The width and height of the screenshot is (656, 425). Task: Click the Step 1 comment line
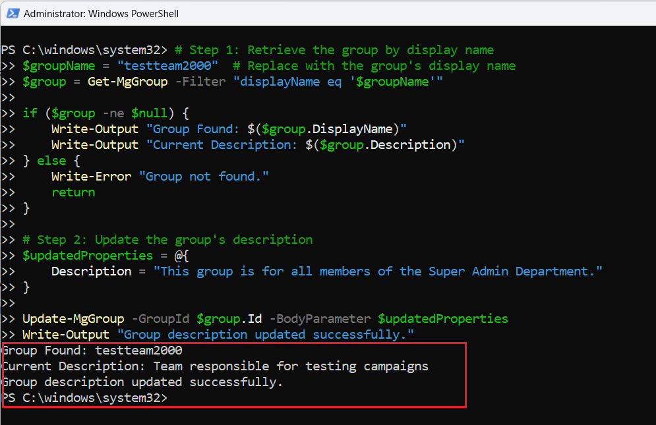(x=334, y=50)
